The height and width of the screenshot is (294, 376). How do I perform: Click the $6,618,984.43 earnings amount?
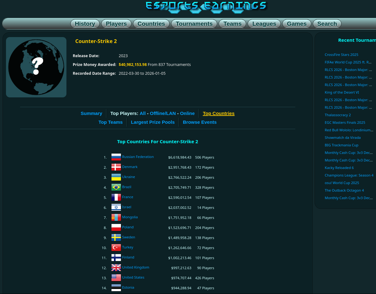[179, 157]
